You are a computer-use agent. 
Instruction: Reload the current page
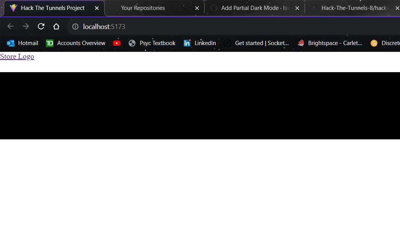pos(41,26)
